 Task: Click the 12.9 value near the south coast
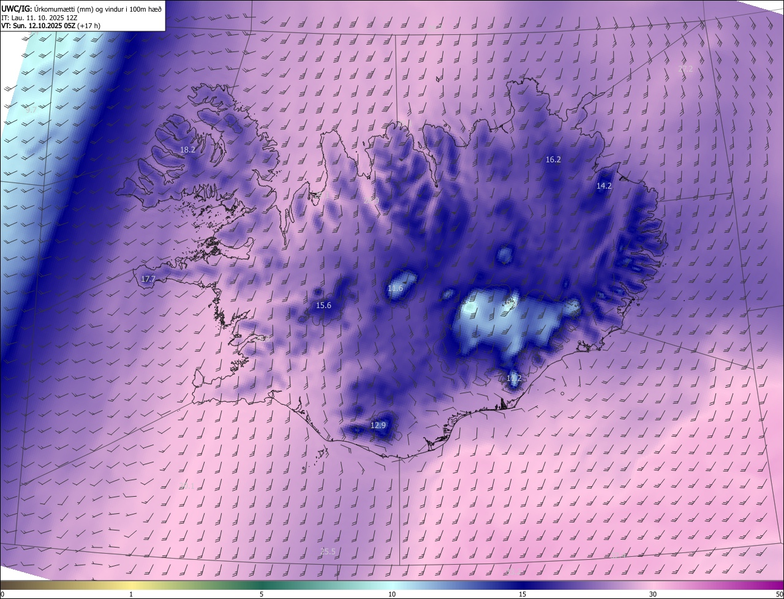[x=379, y=425]
